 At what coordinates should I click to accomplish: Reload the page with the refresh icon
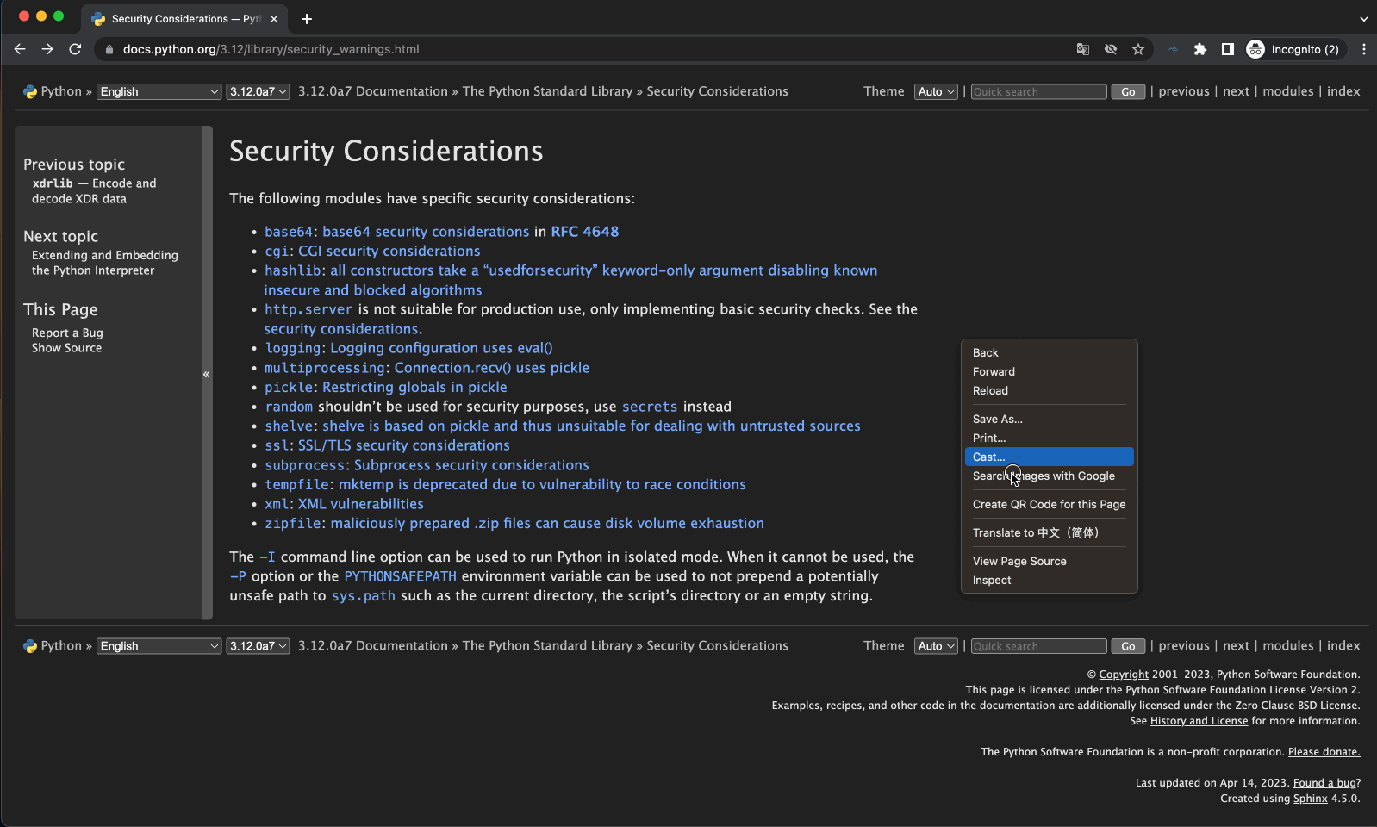[x=75, y=49]
